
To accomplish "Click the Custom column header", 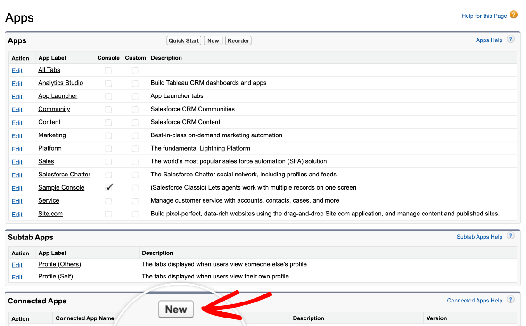I will coord(136,57).
